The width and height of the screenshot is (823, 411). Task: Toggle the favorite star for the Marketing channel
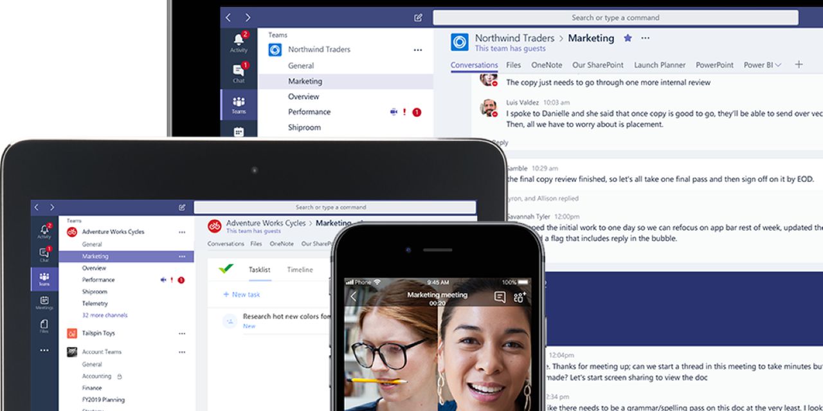tap(628, 38)
